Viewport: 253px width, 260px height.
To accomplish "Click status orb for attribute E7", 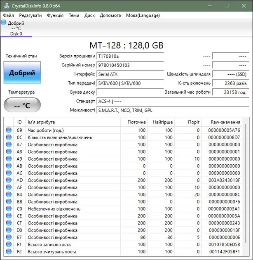I will coord(9,237).
